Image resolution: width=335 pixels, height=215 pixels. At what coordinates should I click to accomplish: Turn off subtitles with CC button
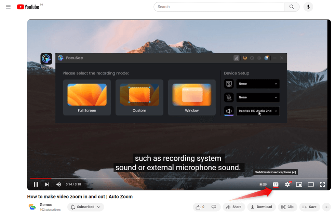coord(276,185)
